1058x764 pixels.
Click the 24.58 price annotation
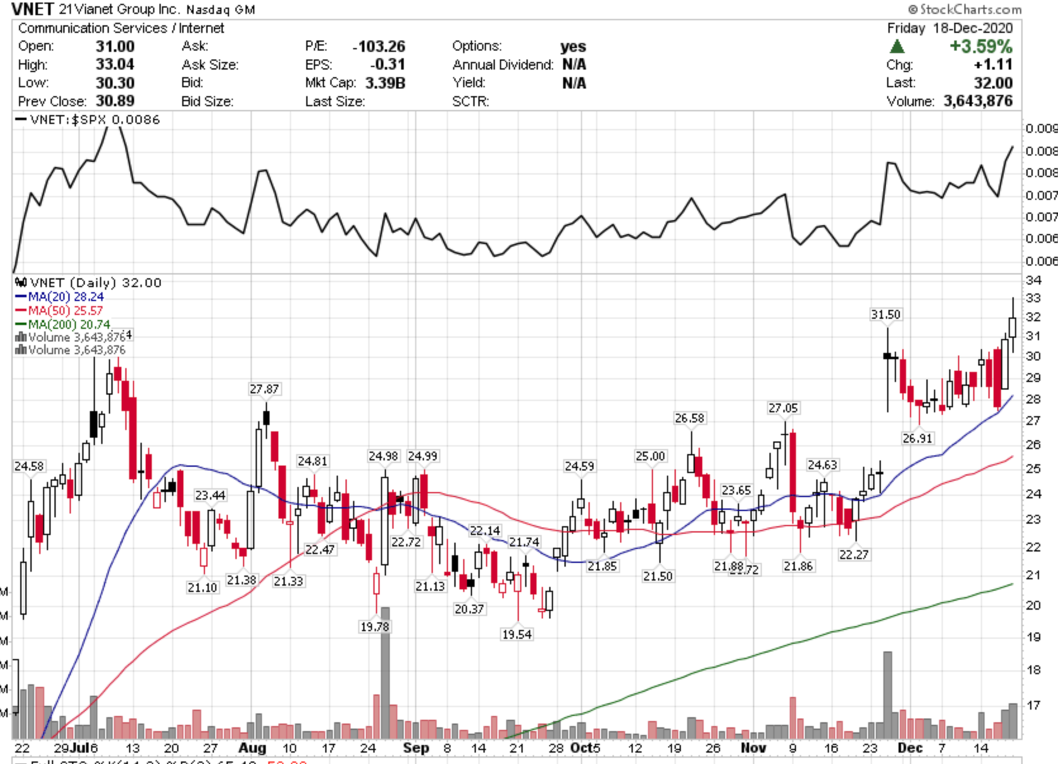(x=29, y=466)
